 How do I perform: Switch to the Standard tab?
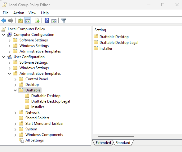(x=123, y=143)
